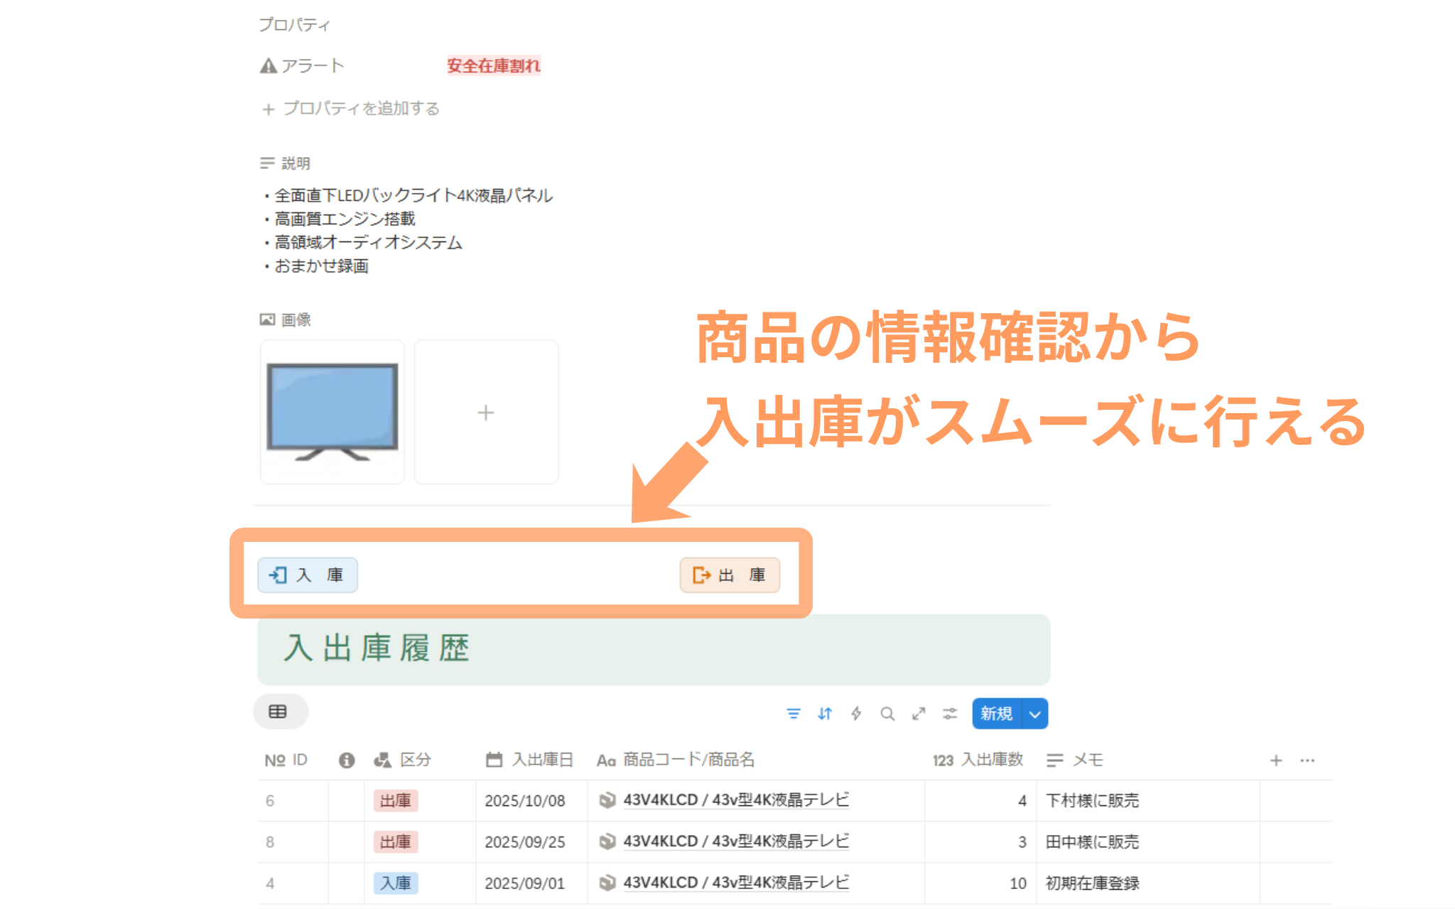
Task: Add an image via the empty plus tile
Action: (x=486, y=412)
